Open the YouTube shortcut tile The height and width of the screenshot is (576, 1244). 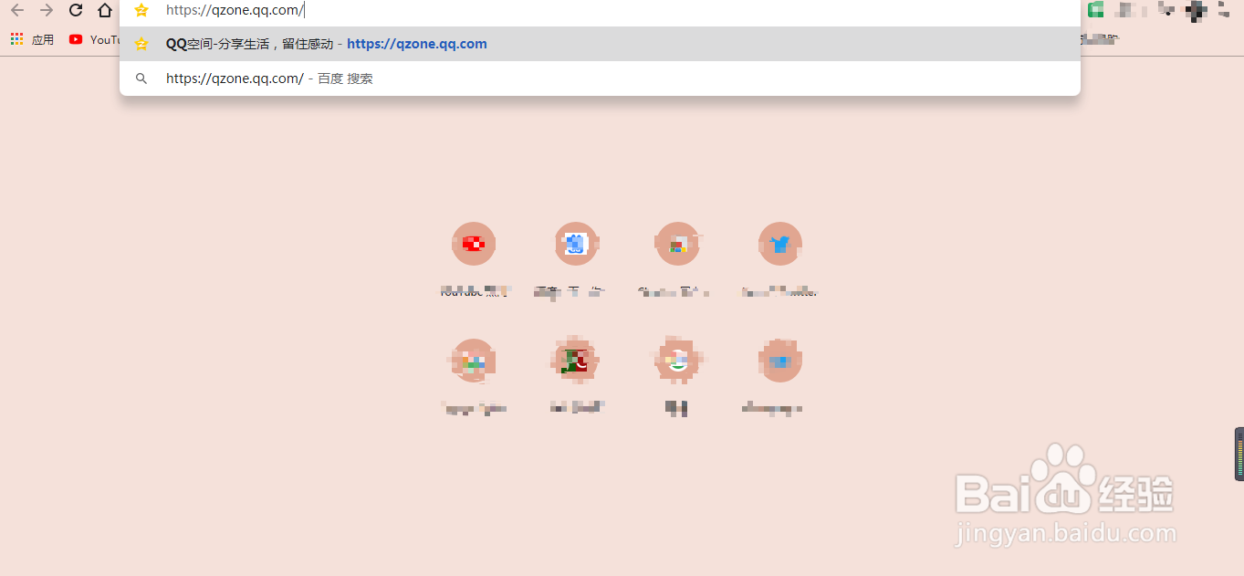pos(474,259)
